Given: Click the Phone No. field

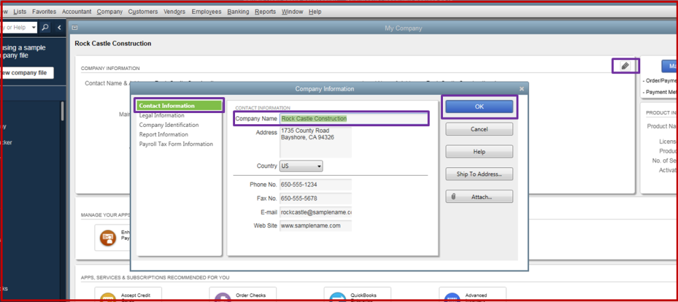Looking at the screenshot, I should pos(316,184).
